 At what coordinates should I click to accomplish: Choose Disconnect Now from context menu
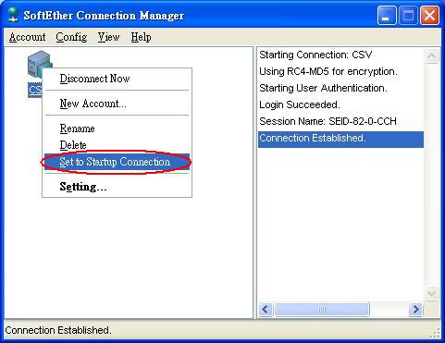click(117, 79)
